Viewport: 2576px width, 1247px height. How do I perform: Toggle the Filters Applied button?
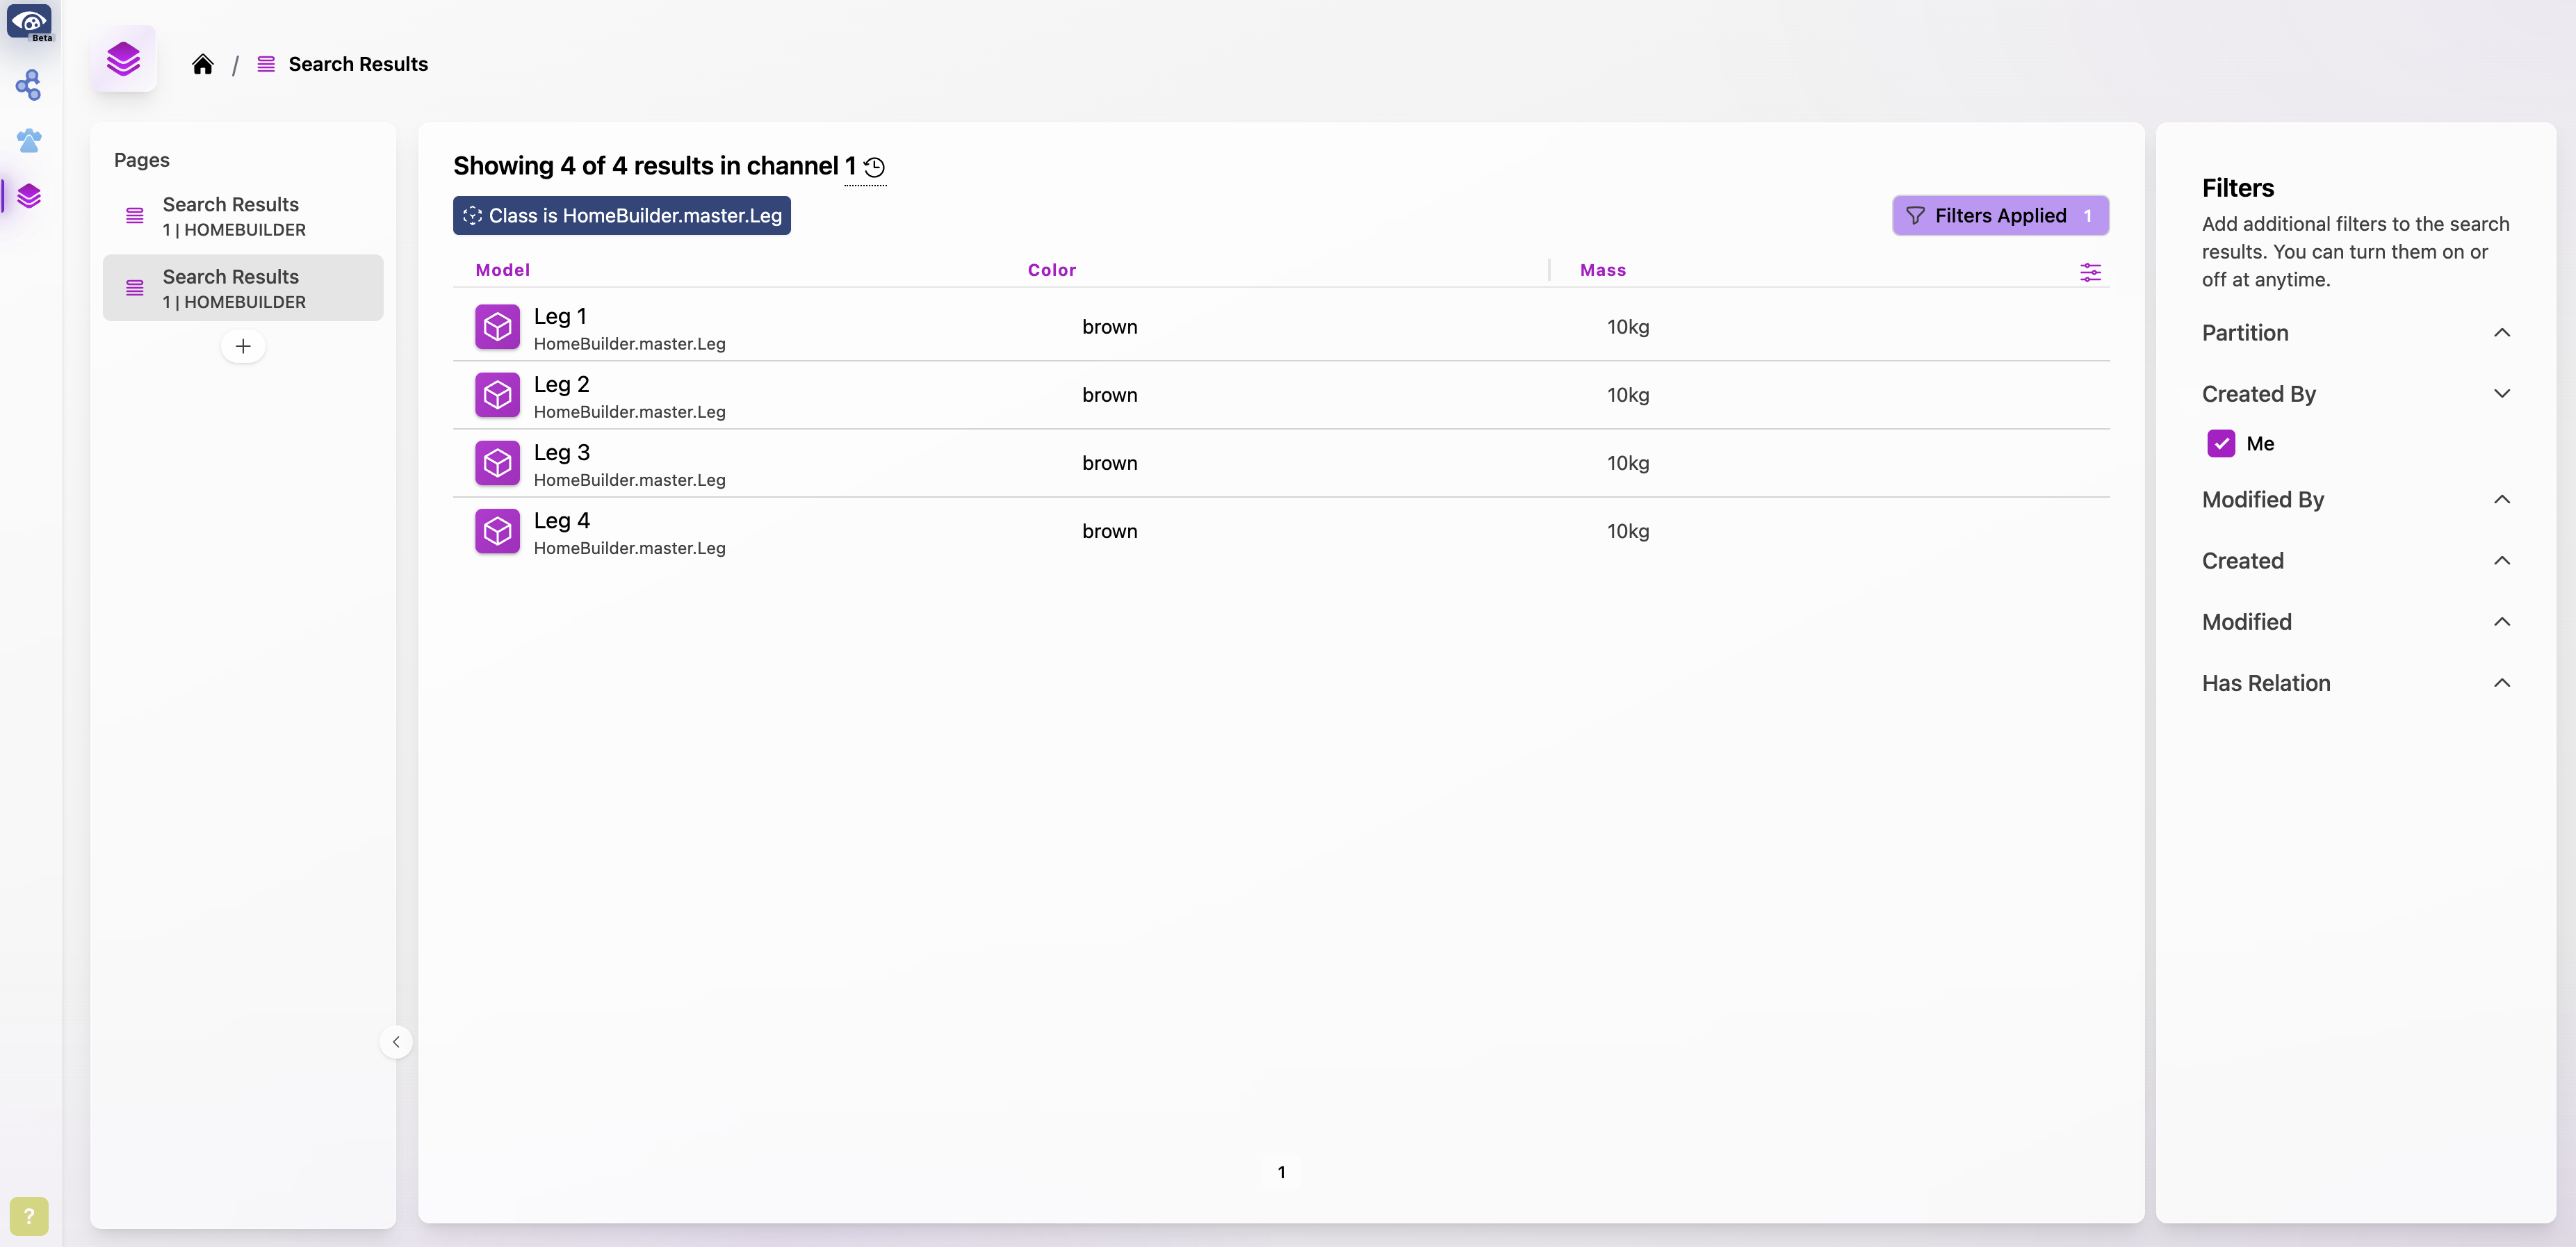[2000, 216]
